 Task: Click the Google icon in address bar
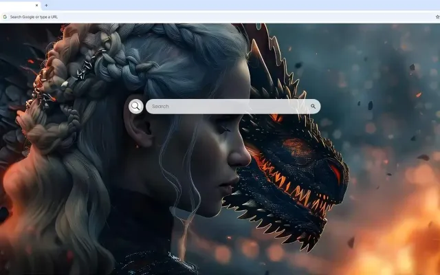[5, 16]
